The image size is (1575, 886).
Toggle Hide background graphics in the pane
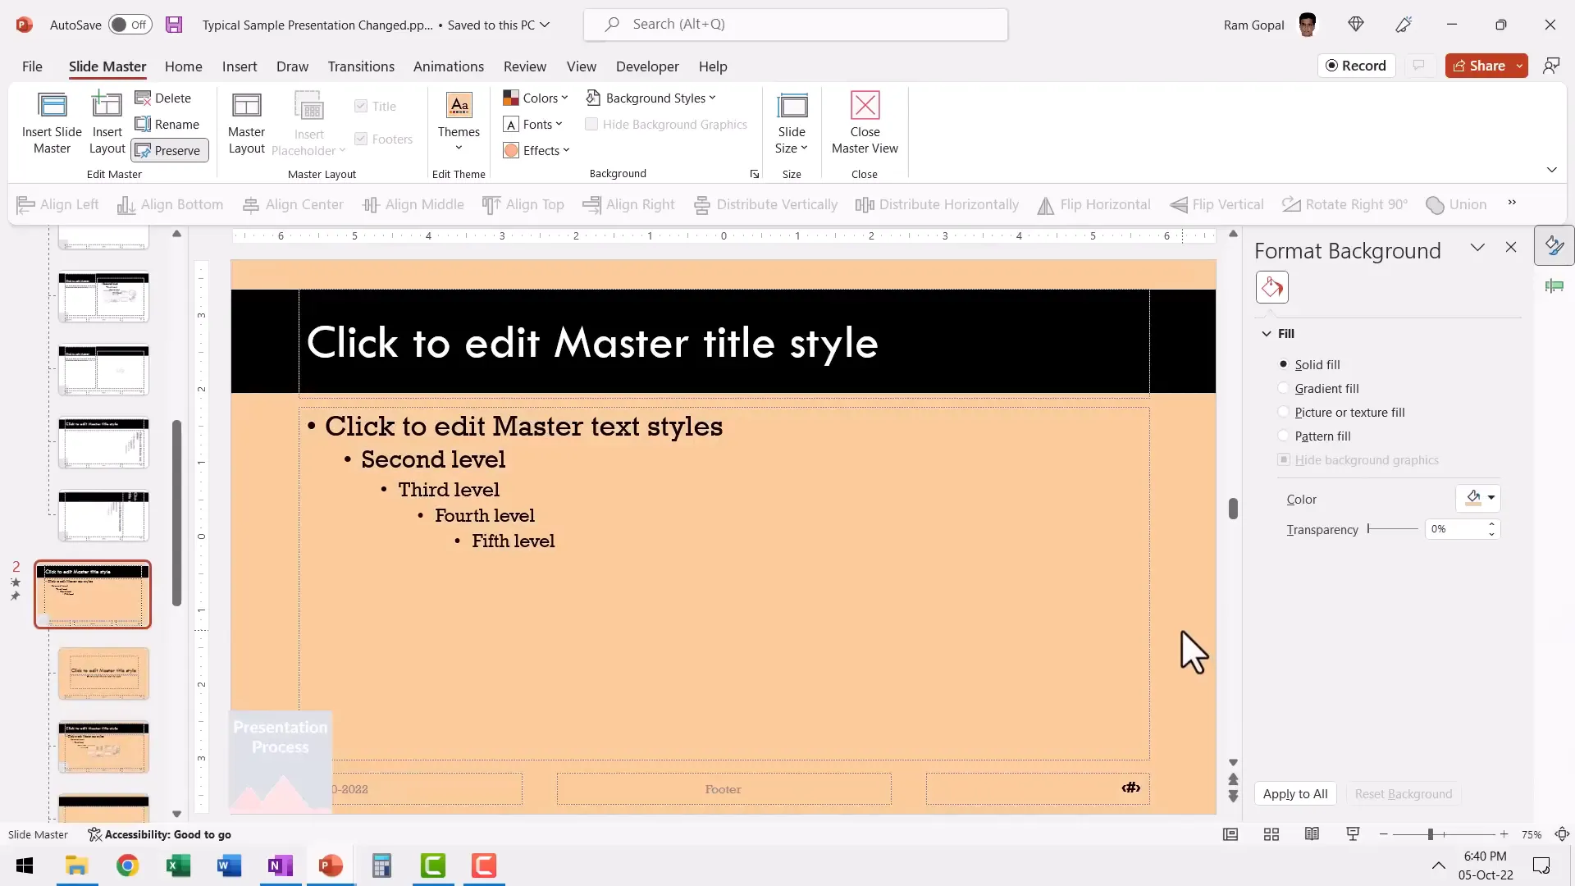pos(1358,459)
